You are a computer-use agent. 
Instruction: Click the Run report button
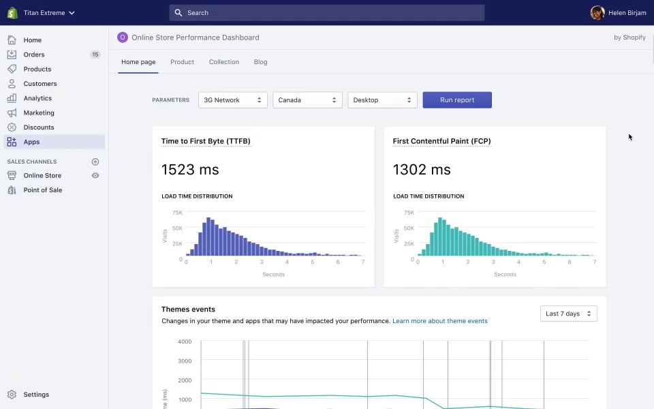click(x=456, y=100)
